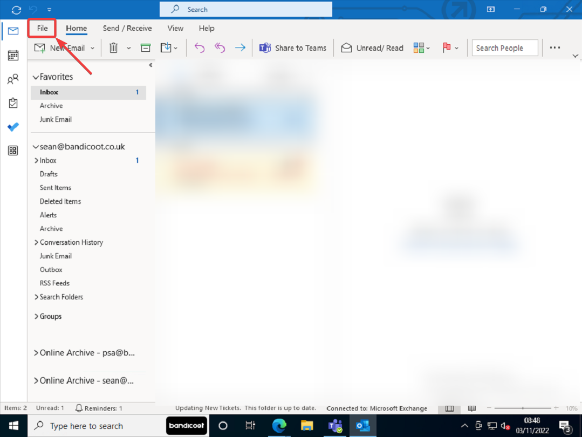Open the File menu
The width and height of the screenshot is (582, 437).
[x=42, y=28]
